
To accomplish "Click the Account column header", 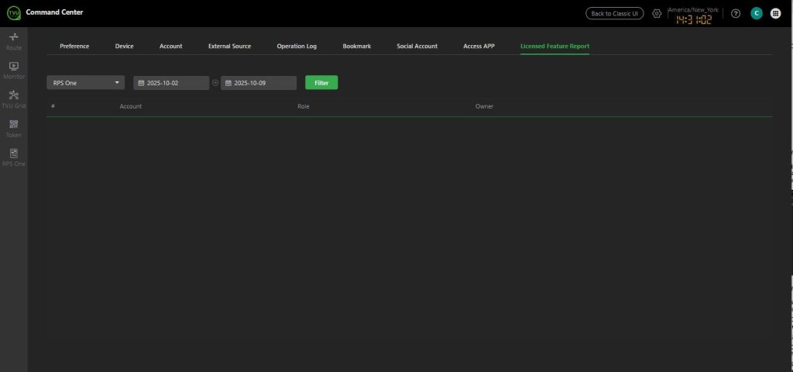I will coord(130,106).
